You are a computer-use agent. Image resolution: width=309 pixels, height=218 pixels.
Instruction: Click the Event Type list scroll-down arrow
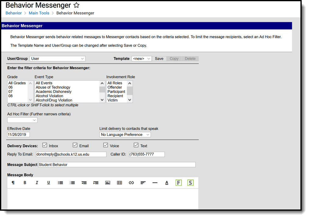[102, 100]
